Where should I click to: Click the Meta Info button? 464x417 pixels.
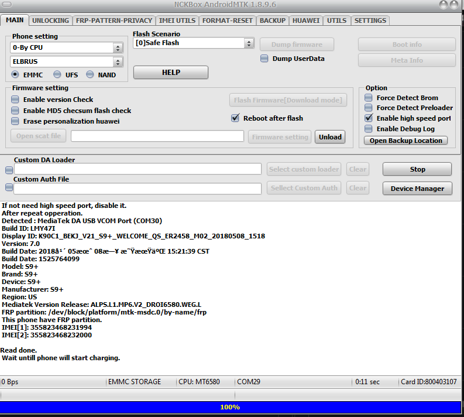(x=407, y=60)
